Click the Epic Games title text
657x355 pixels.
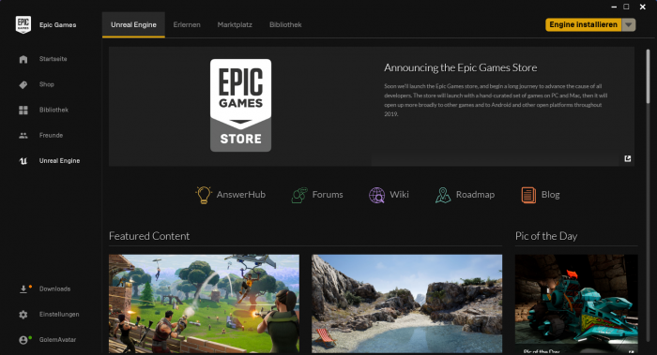coord(58,25)
